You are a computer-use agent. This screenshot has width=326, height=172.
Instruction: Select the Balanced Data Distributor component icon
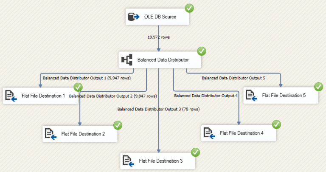click(127, 60)
